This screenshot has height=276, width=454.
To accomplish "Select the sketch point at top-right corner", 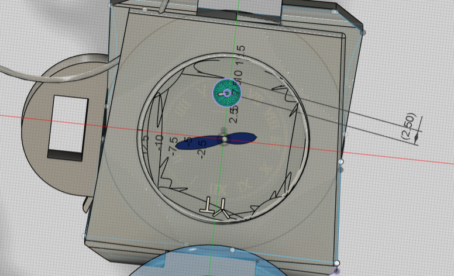I will [x=363, y=33].
